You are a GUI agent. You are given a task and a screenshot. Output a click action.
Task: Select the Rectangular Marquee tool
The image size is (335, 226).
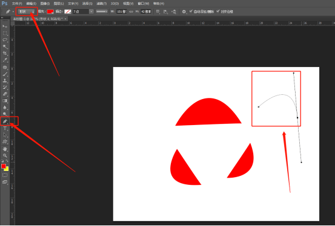tap(5, 33)
